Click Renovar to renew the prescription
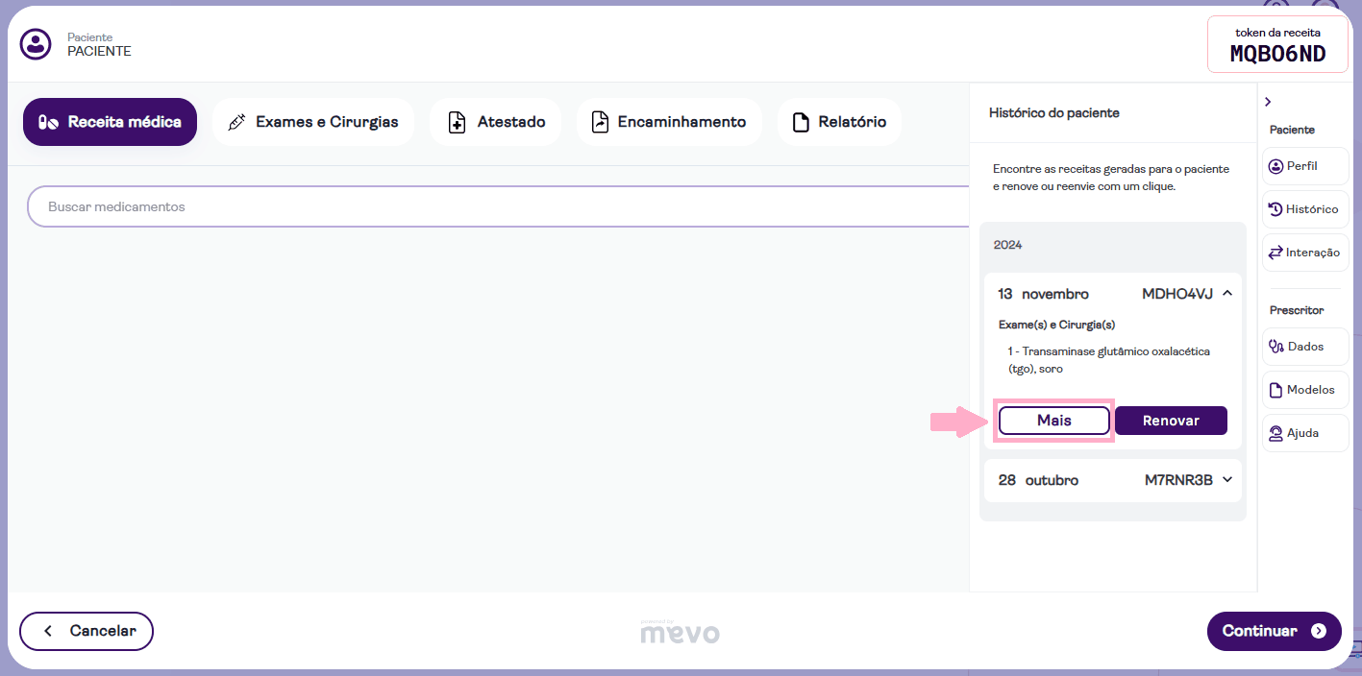1362x676 pixels. point(1171,421)
